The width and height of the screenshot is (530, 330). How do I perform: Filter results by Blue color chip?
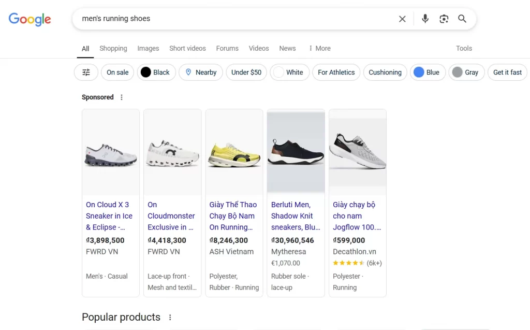point(428,72)
